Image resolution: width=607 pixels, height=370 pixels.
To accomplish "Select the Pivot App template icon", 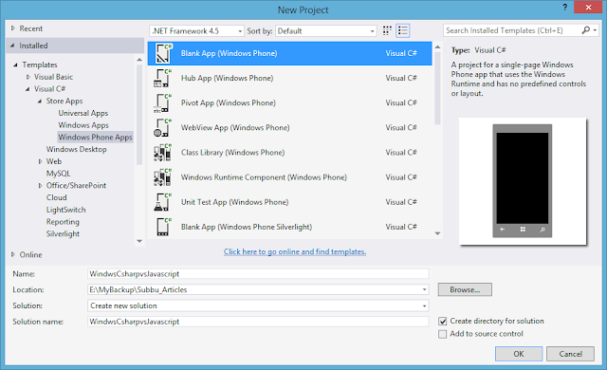I will 163,102.
